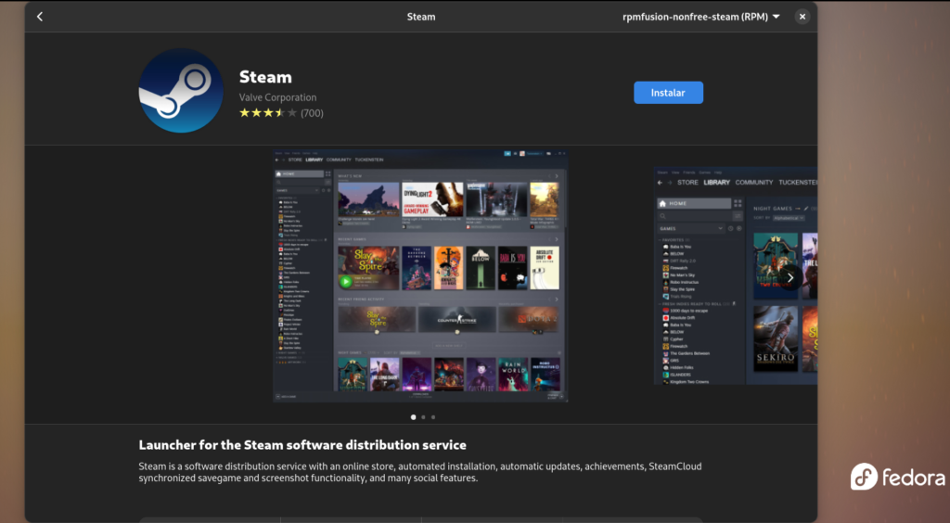Screen dimensions: 950x523
Task: Close the Steam details window
Action: [x=802, y=17]
